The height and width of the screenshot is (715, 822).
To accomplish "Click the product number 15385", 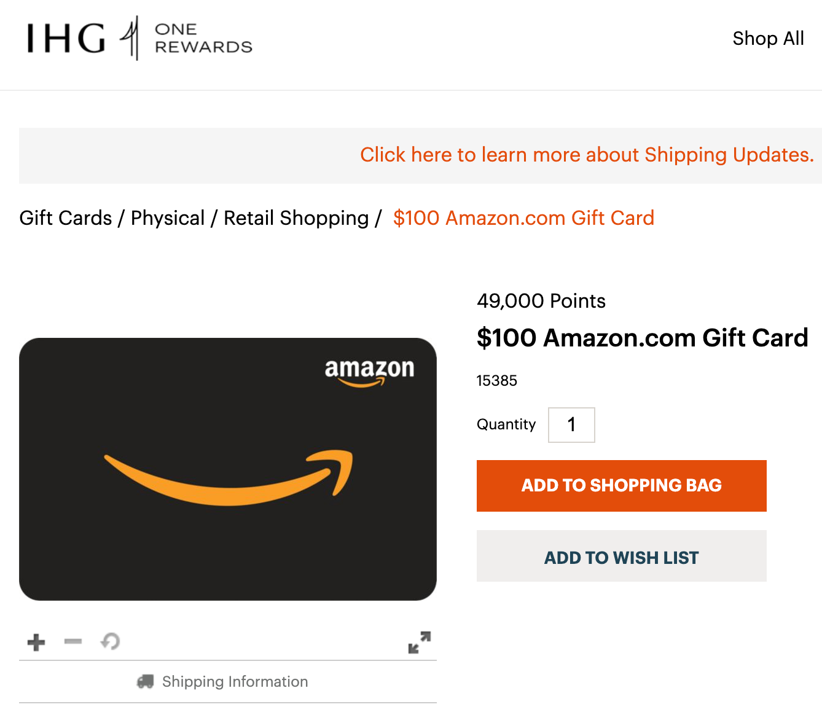I will (x=496, y=380).
